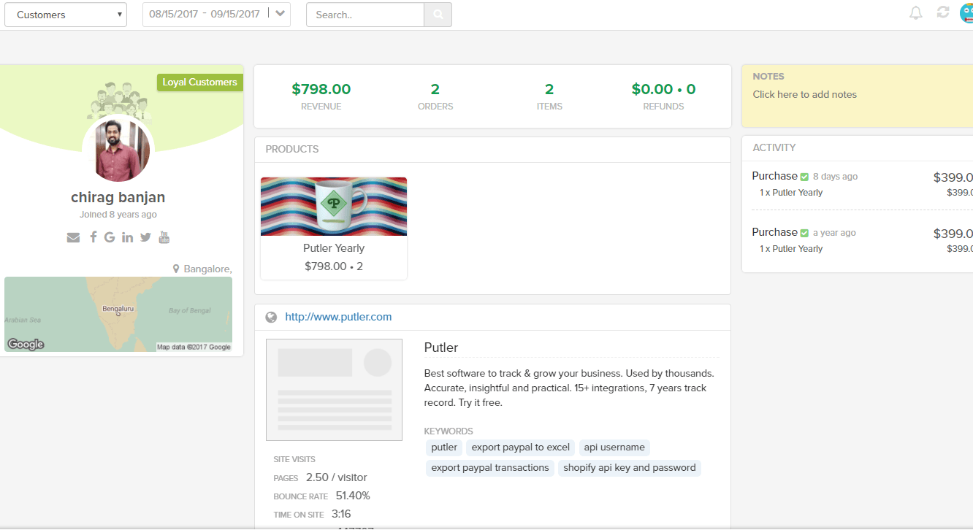Click 'Joined 8 years ago' text
This screenshot has width=973, height=530.
click(118, 215)
